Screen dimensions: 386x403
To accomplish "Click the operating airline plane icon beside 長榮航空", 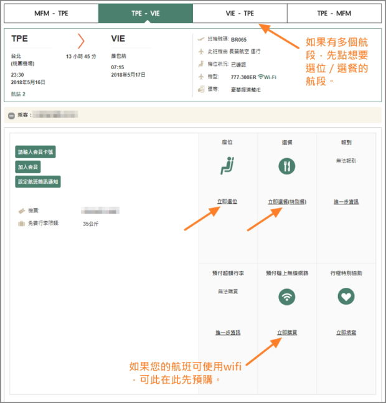I will click(201, 52).
